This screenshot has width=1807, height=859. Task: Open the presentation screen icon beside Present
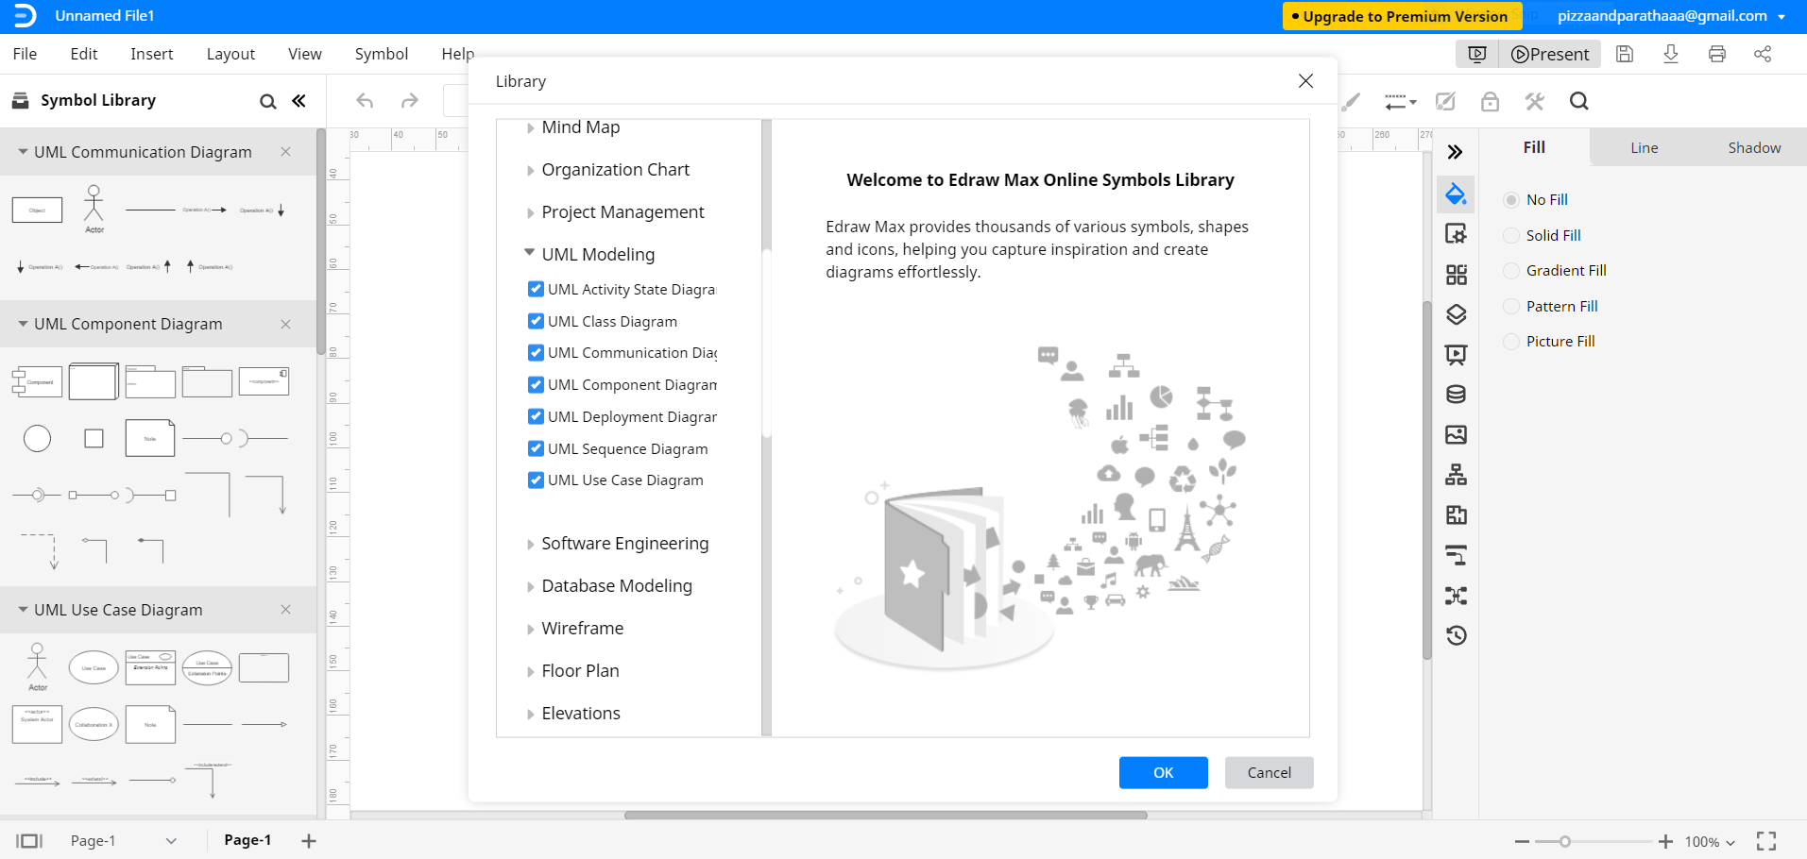(1477, 54)
